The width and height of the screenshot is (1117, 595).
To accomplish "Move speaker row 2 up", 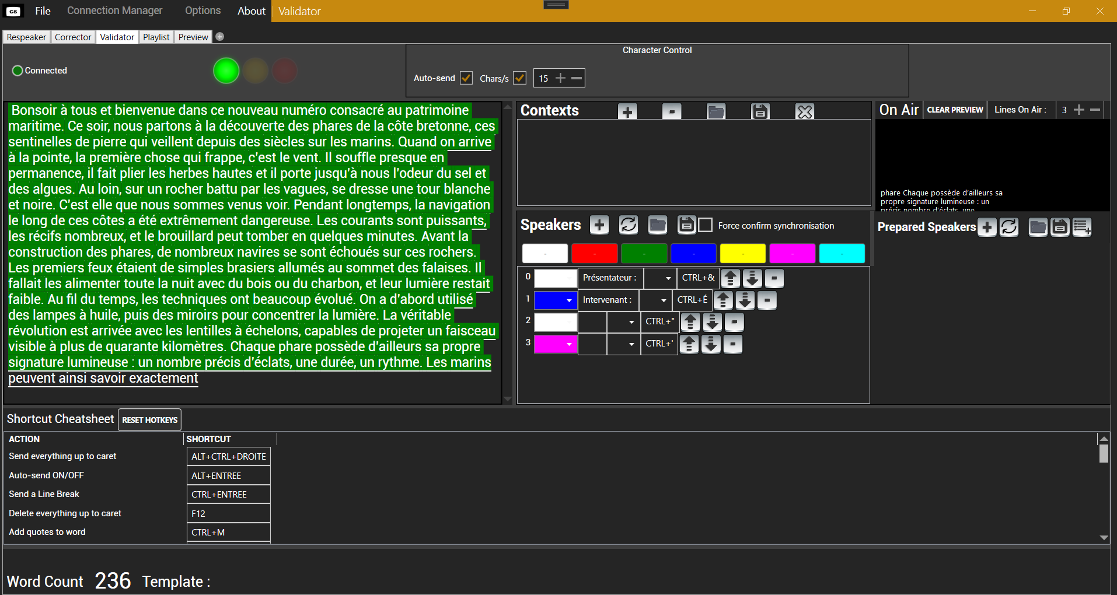I will click(x=690, y=322).
